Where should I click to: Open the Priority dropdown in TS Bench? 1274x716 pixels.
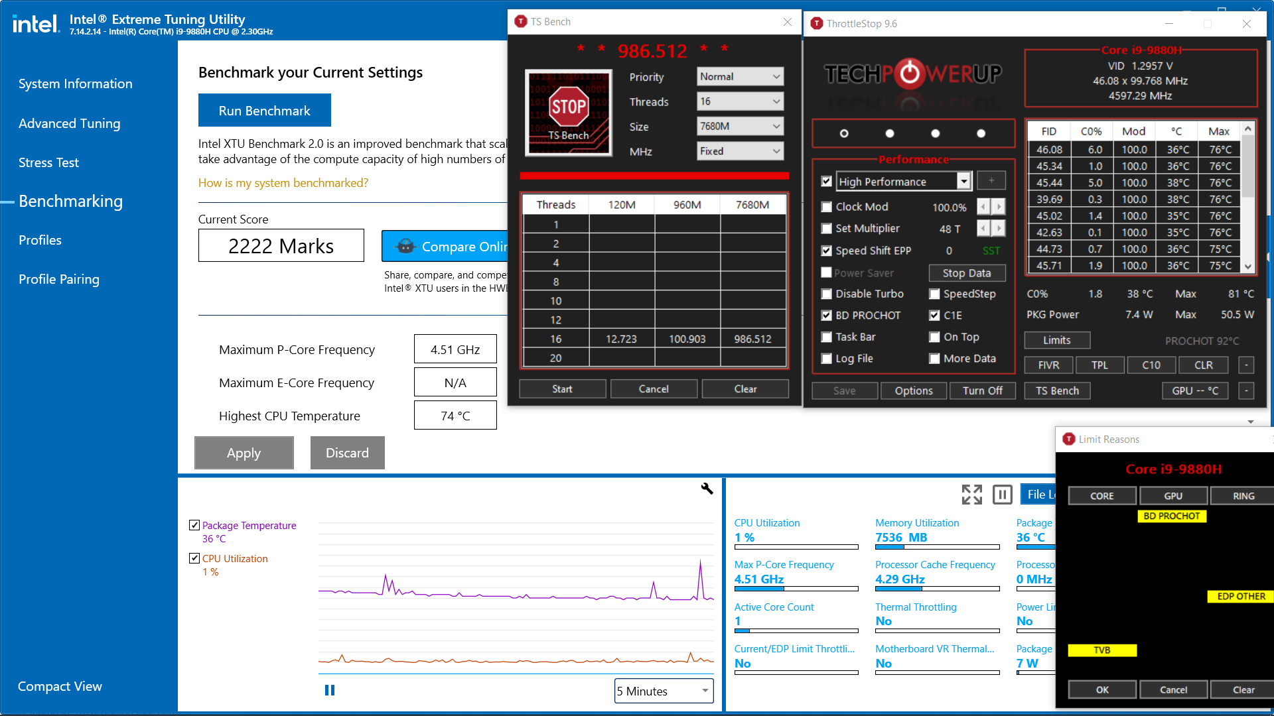pos(740,77)
